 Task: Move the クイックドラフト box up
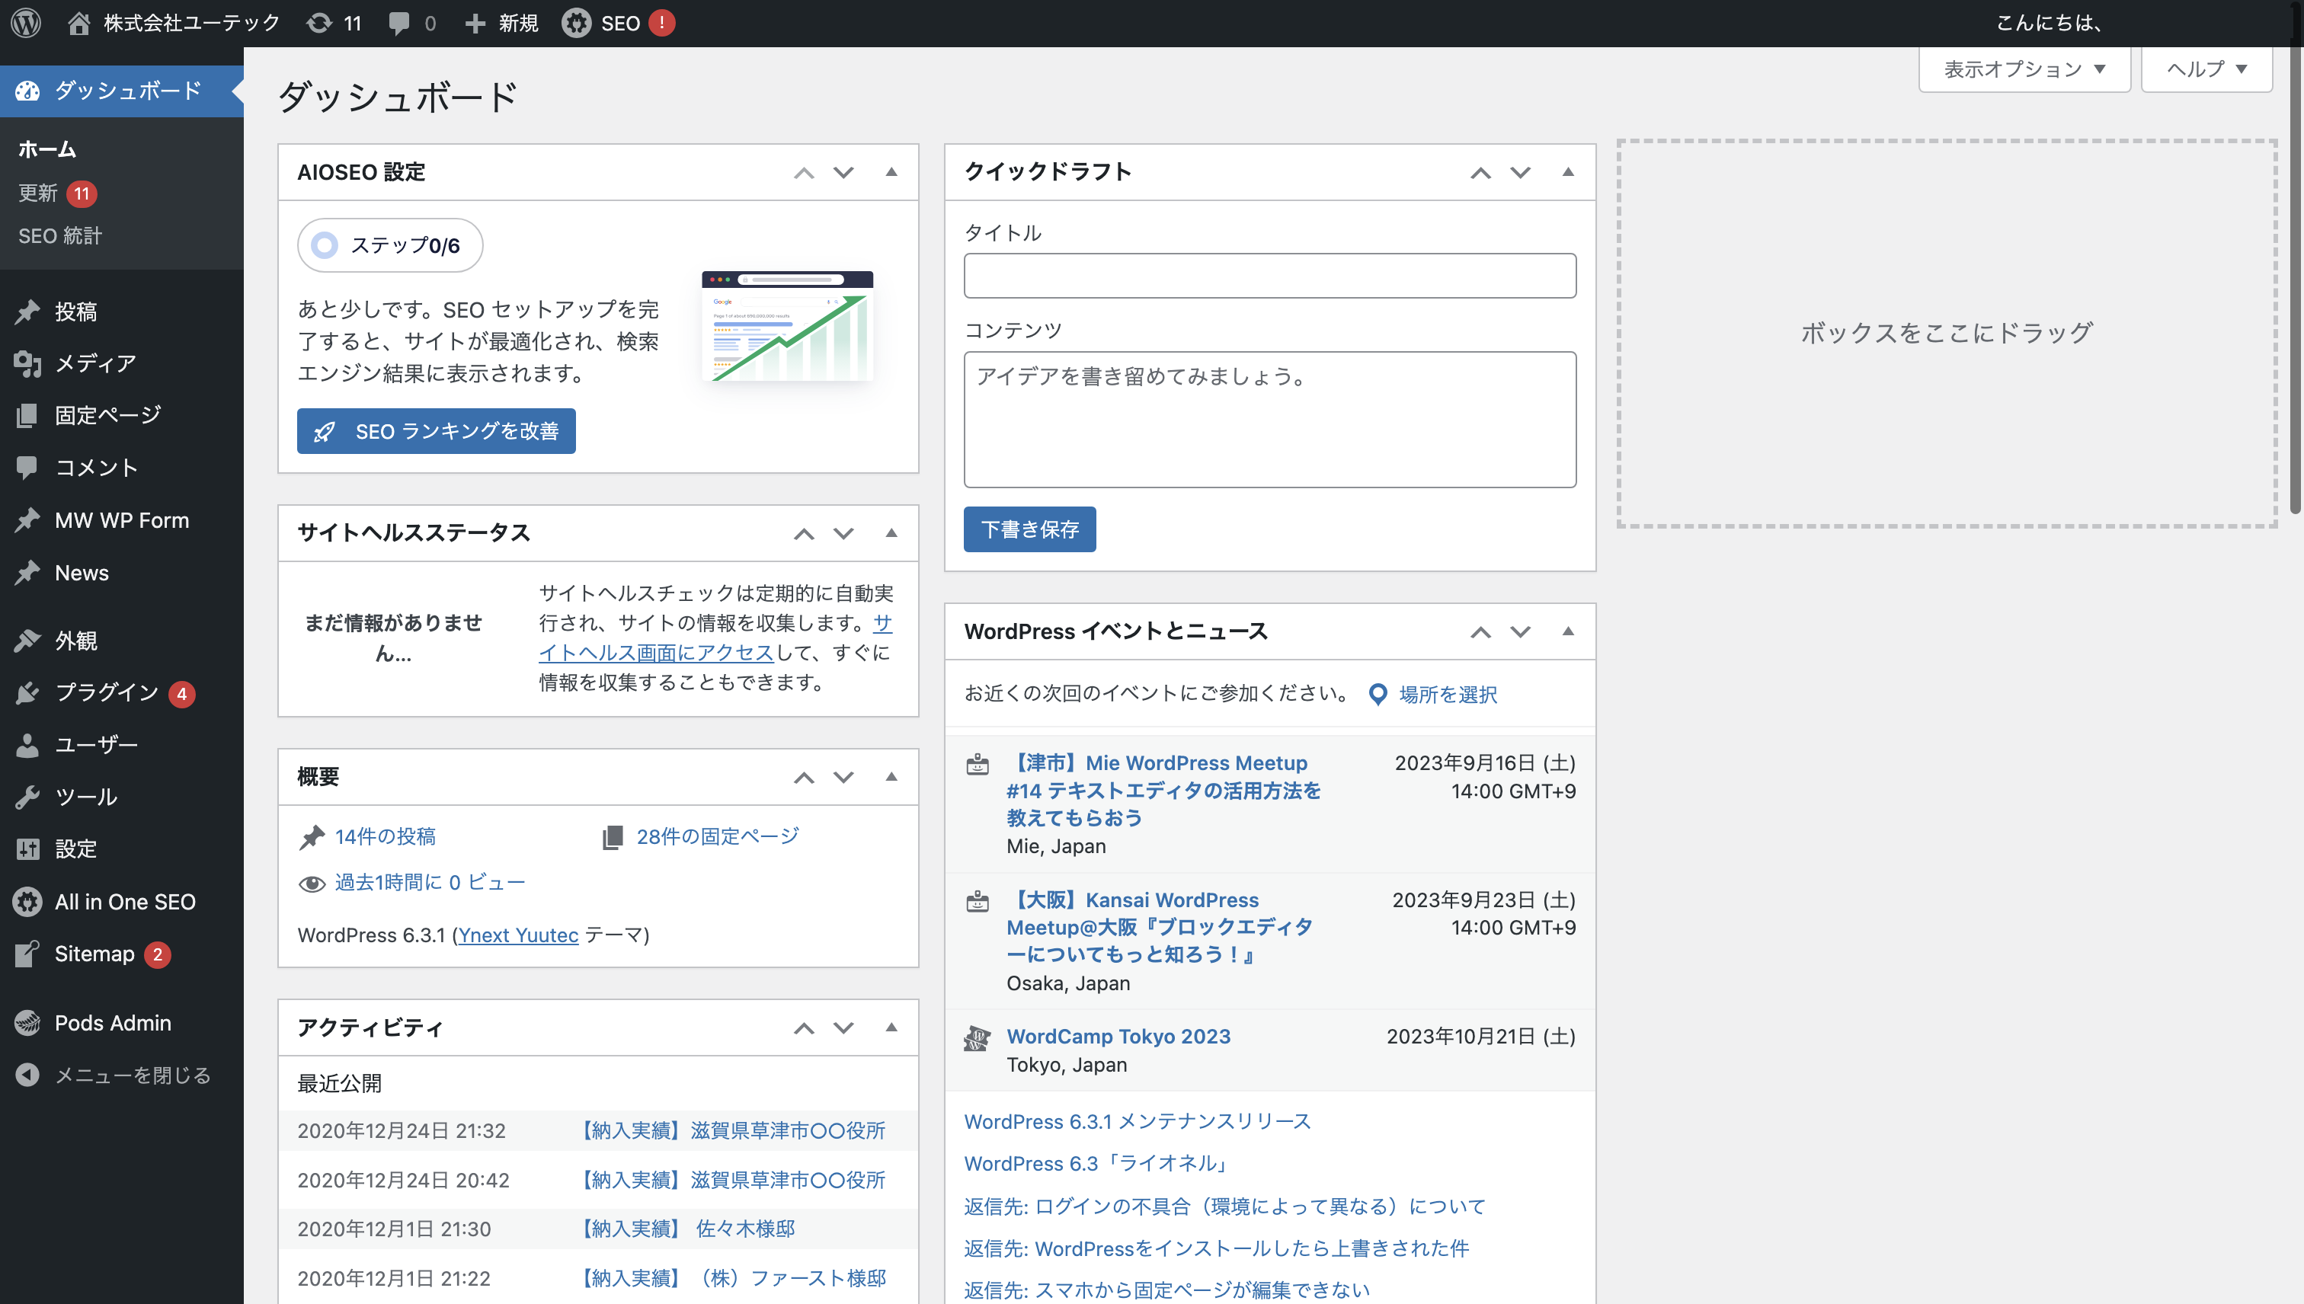pyautogui.click(x=1480, y=172)
